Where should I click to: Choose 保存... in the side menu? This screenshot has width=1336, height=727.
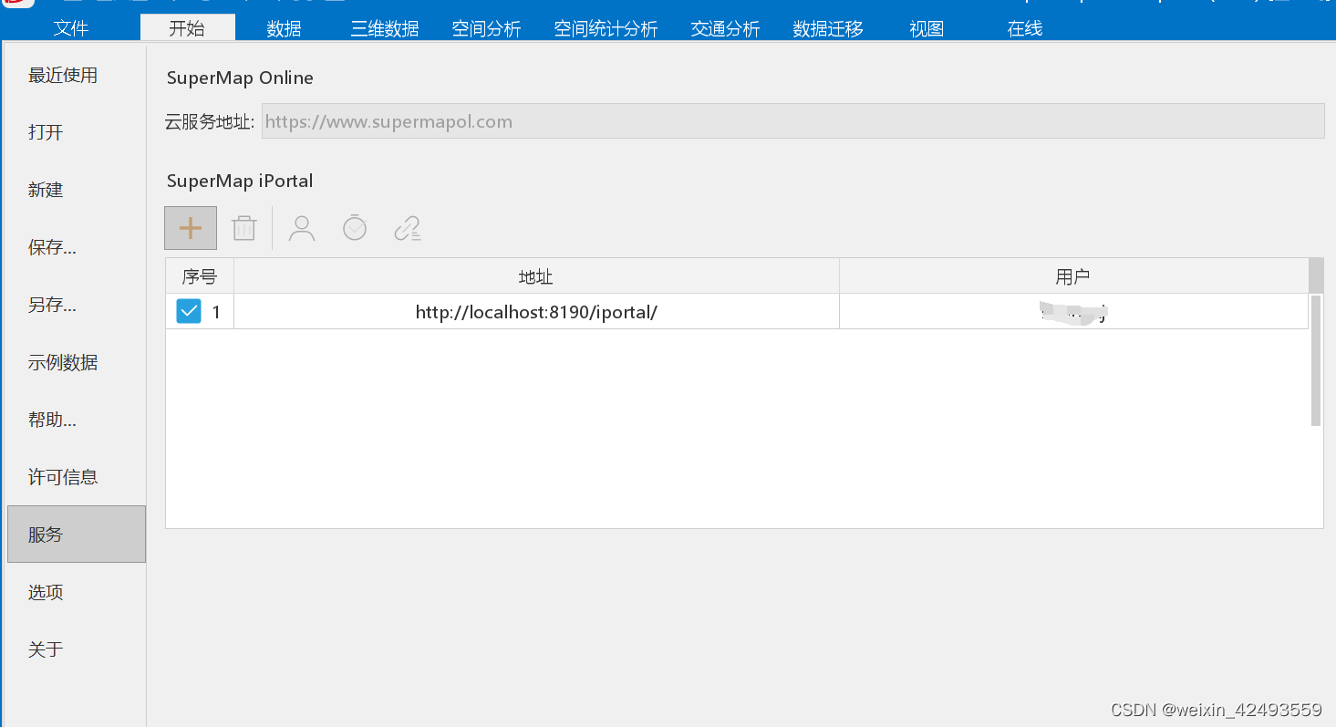point(77,248)
